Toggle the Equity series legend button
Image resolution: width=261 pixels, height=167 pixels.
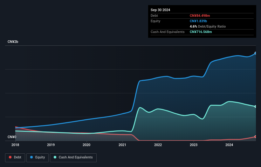(38, 157)
